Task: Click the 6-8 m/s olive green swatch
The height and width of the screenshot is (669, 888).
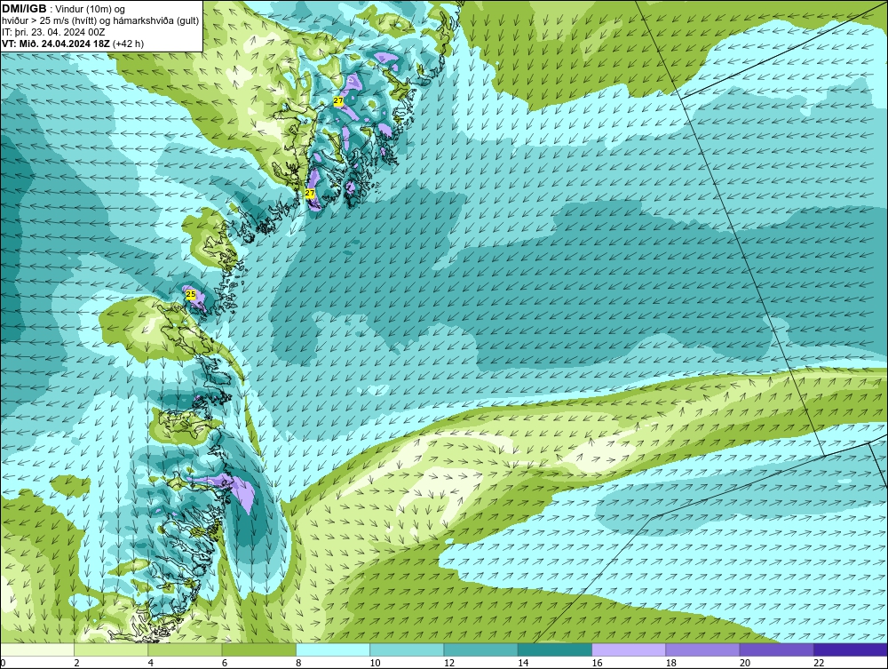Action: [x=258, y=649]
